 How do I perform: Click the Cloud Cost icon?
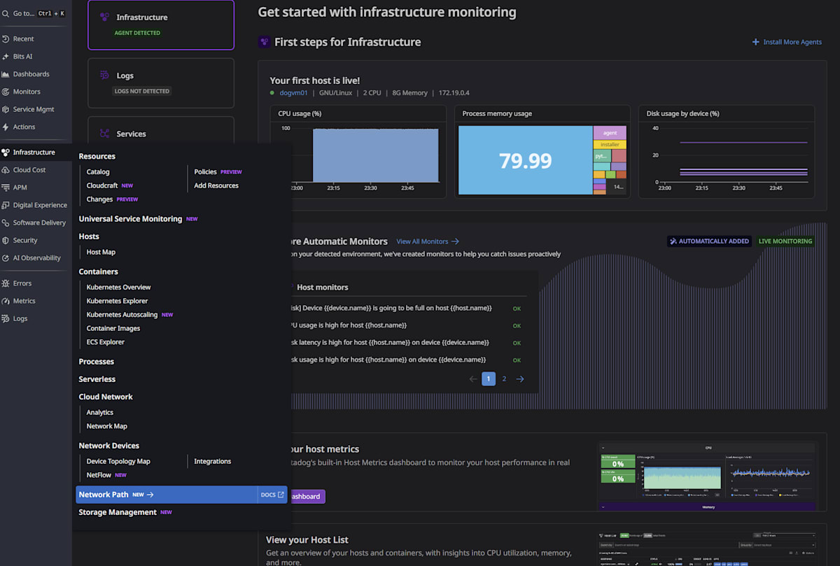(6, 170)
